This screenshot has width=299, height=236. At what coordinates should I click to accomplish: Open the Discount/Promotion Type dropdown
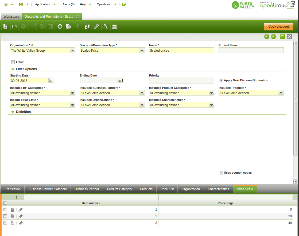click(142, 51)
